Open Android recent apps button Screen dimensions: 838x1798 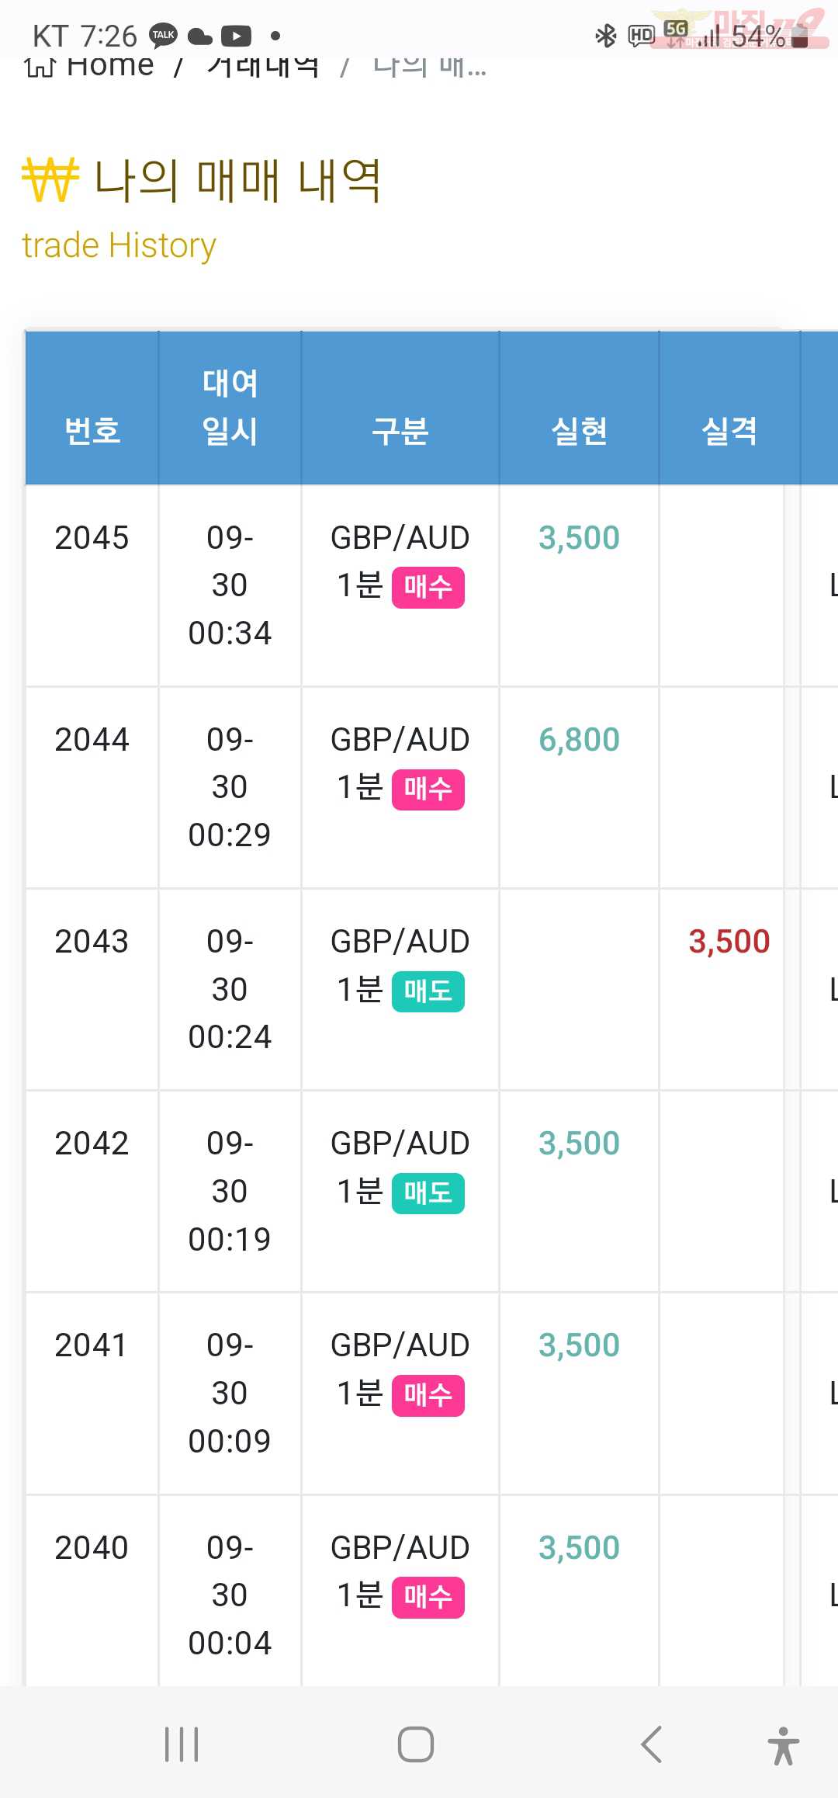[x=182, y=1744]
